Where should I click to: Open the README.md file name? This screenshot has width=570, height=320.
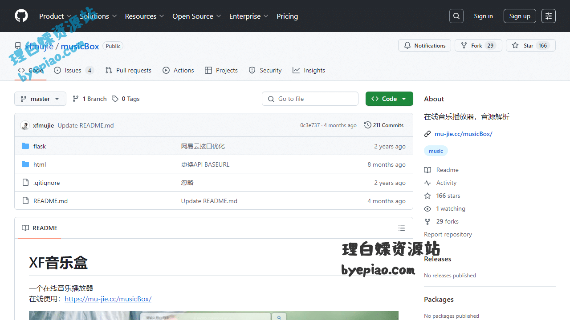[51, 201]
